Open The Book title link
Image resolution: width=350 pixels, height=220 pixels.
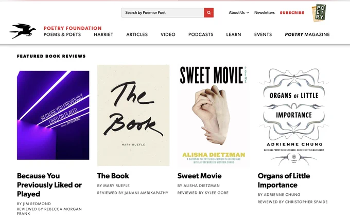[113, 176]
